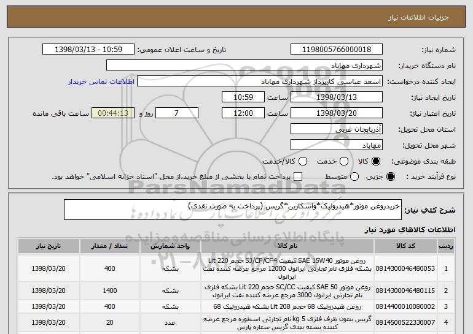The height and width of the screenshot is (334, 473).
Task: Click the buyer name field شهرداری مهاباد
Action: coord(244,66)
